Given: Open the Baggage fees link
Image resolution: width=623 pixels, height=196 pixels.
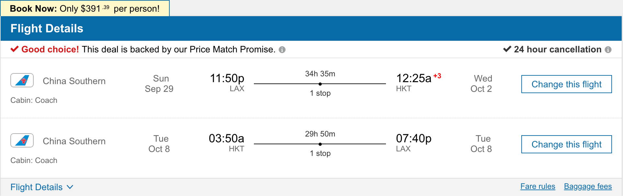Looking at the screenshot, I should 588,186.
